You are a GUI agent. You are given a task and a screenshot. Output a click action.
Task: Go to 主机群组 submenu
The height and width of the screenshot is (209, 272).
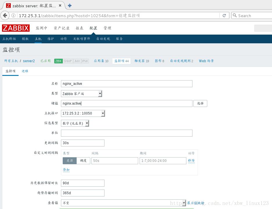(9, 39)
